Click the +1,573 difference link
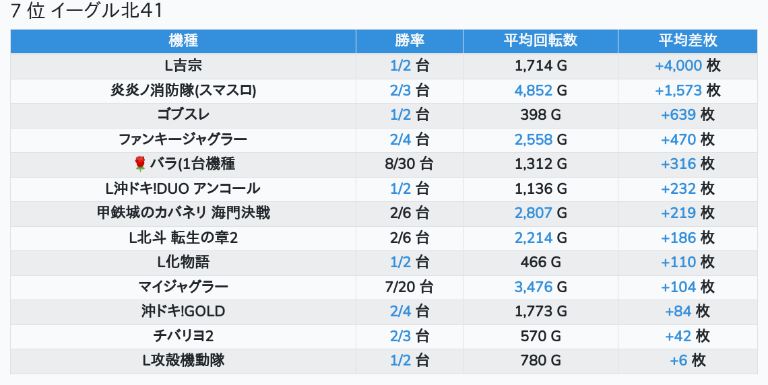 (x=678, y=90)
